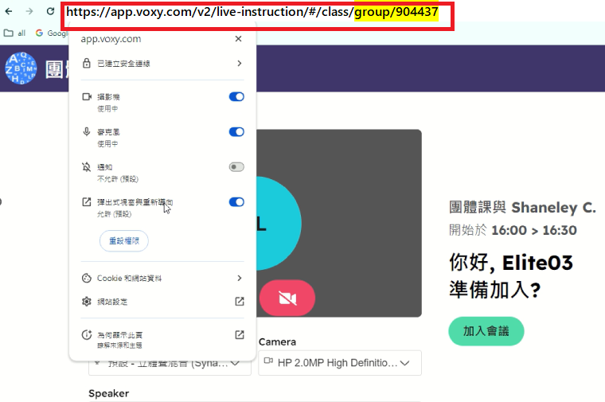Click the teal avatar circle in preview
This screenshot has height=402, width=605.
pyautogui.click(x=279, y=224)
